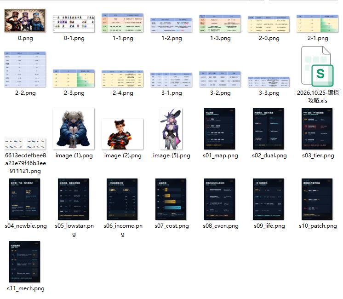
Task: Select the s10_patch.png thumbnail
Action: point(317,199)
